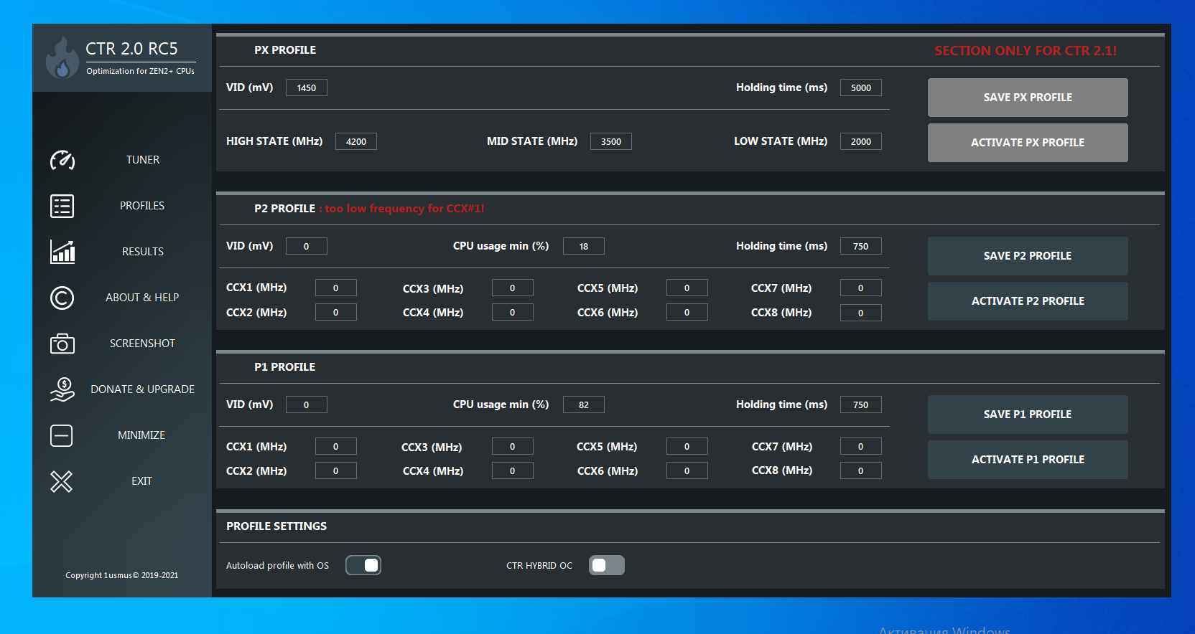
Task: Click 'too low frequency for CCX#1!' warning
Action: coord(404,209)
